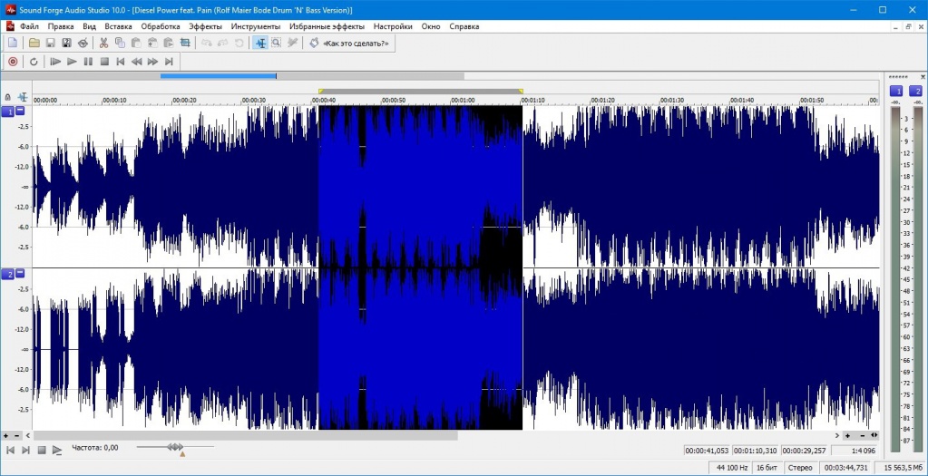Save the file using the floppy disk icon
Screen dimensions: 928x476
click(x=50, y=43)
